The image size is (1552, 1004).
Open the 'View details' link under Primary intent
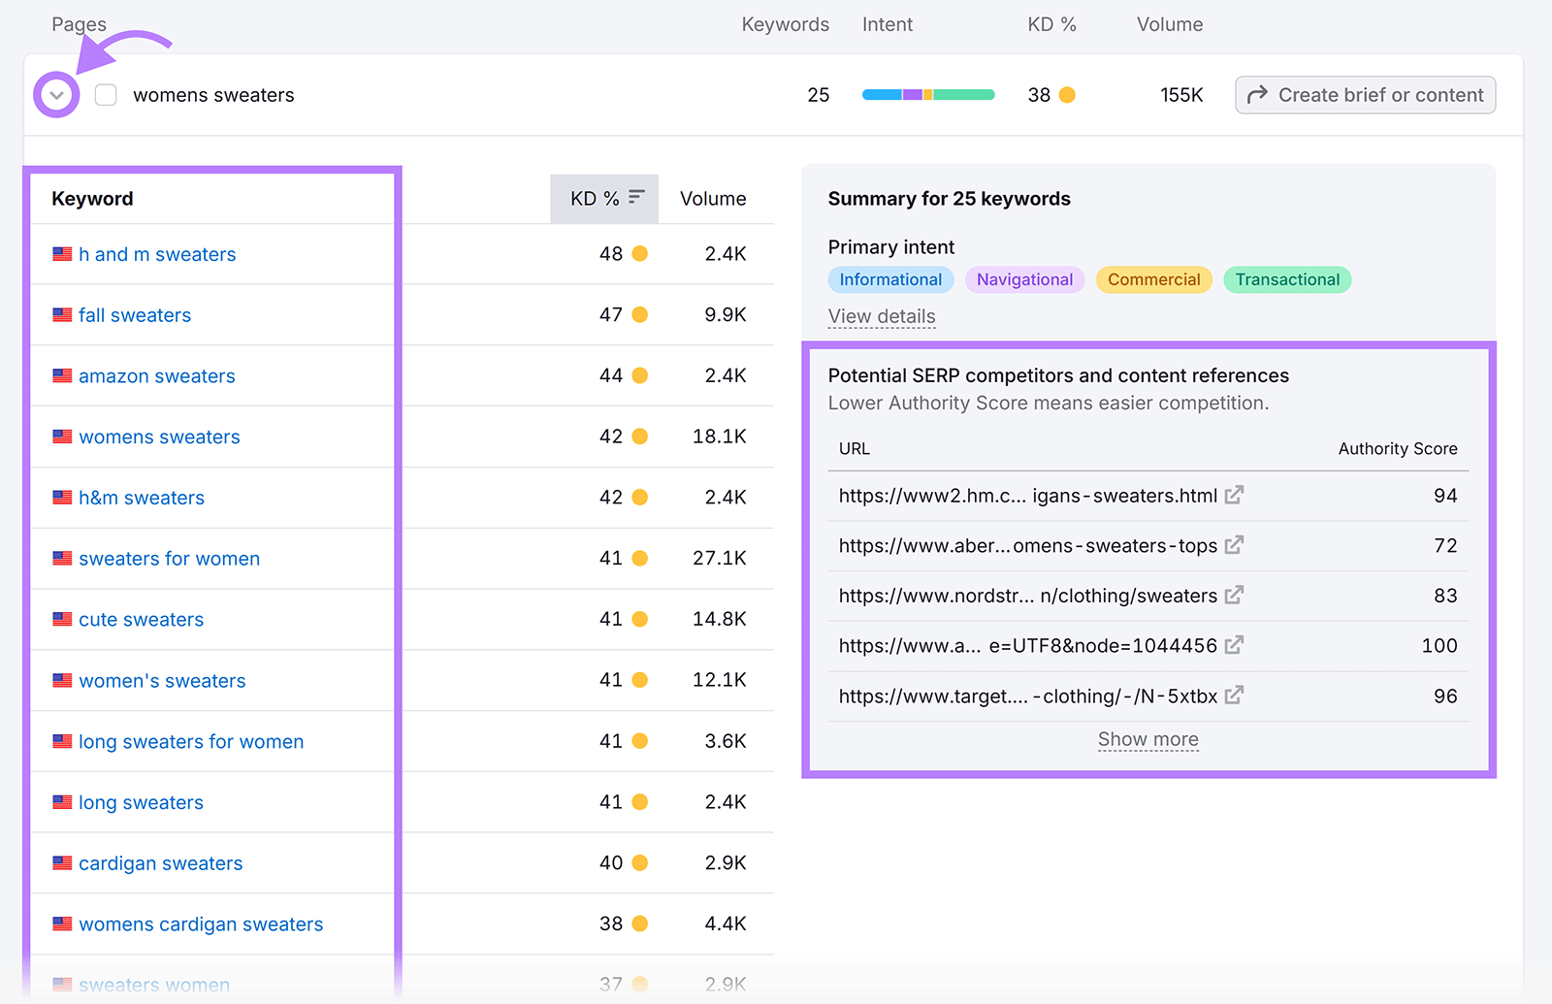[881, 315]
